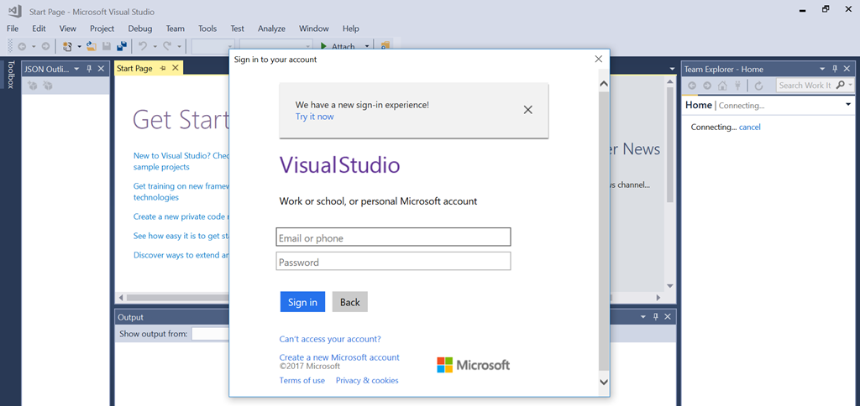Image resolution: width=860 pixels, height=406 pixels.
Task: Click the New Project toolbar icon
Action: coord(67,46)
